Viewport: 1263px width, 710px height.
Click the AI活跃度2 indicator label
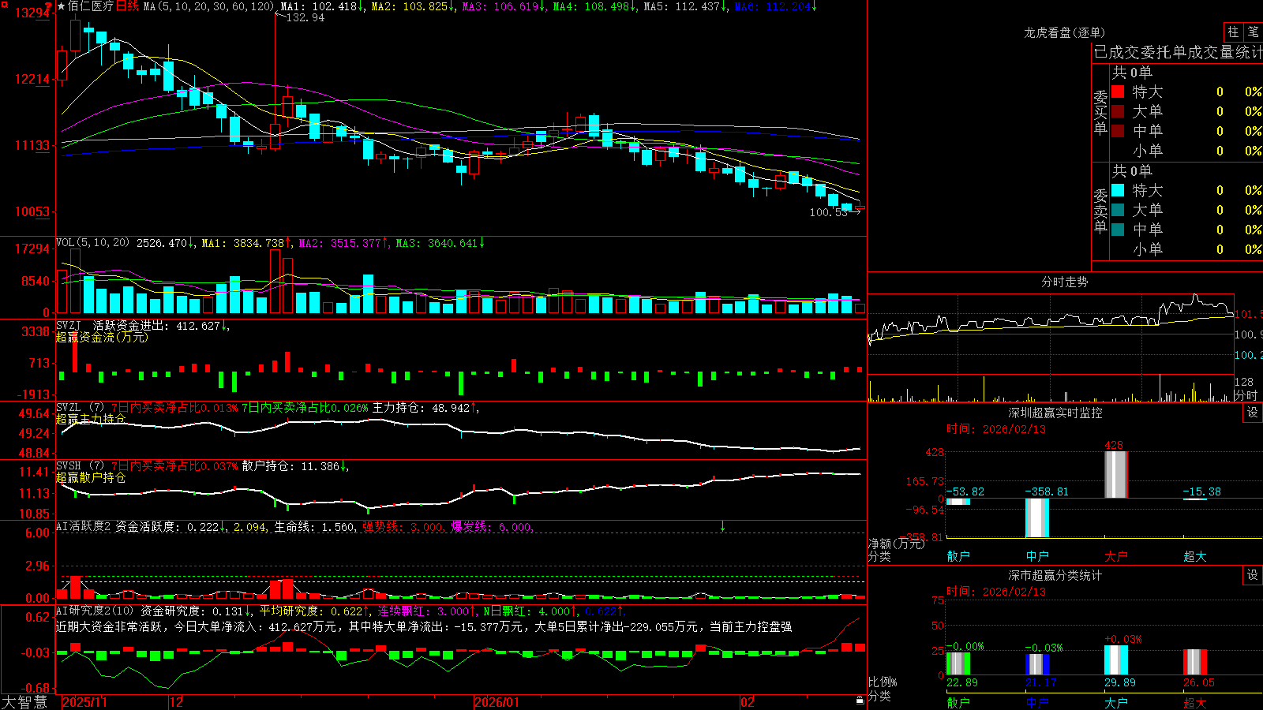(83, 526)
